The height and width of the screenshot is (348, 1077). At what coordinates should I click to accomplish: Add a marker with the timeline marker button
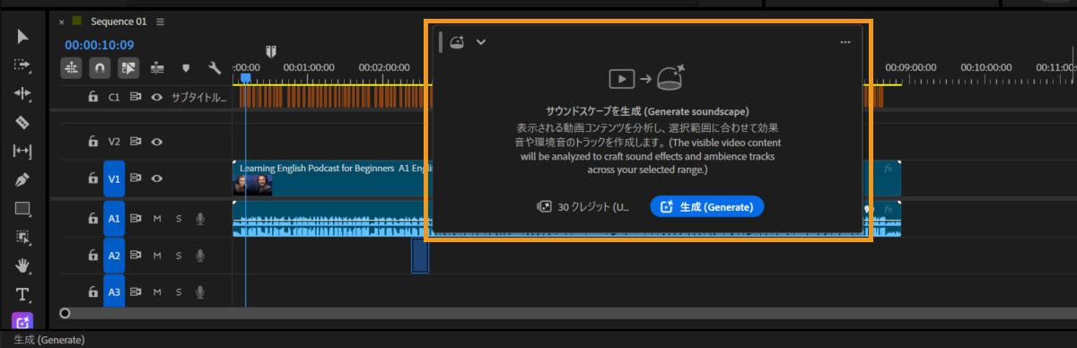[186, 67]
